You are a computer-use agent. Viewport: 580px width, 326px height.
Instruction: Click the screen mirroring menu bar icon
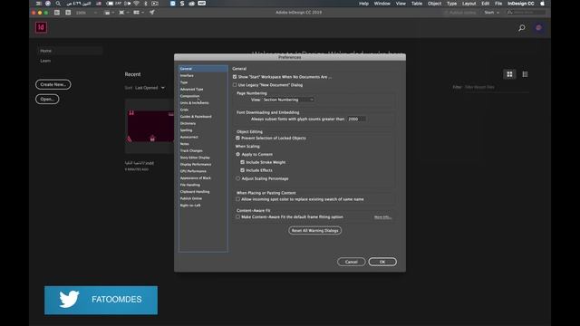[155, 4]
